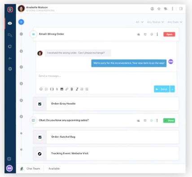This screenshot has height=177, width=192.
Task: Open the eye view in sidebar
Action: [10, 23]
